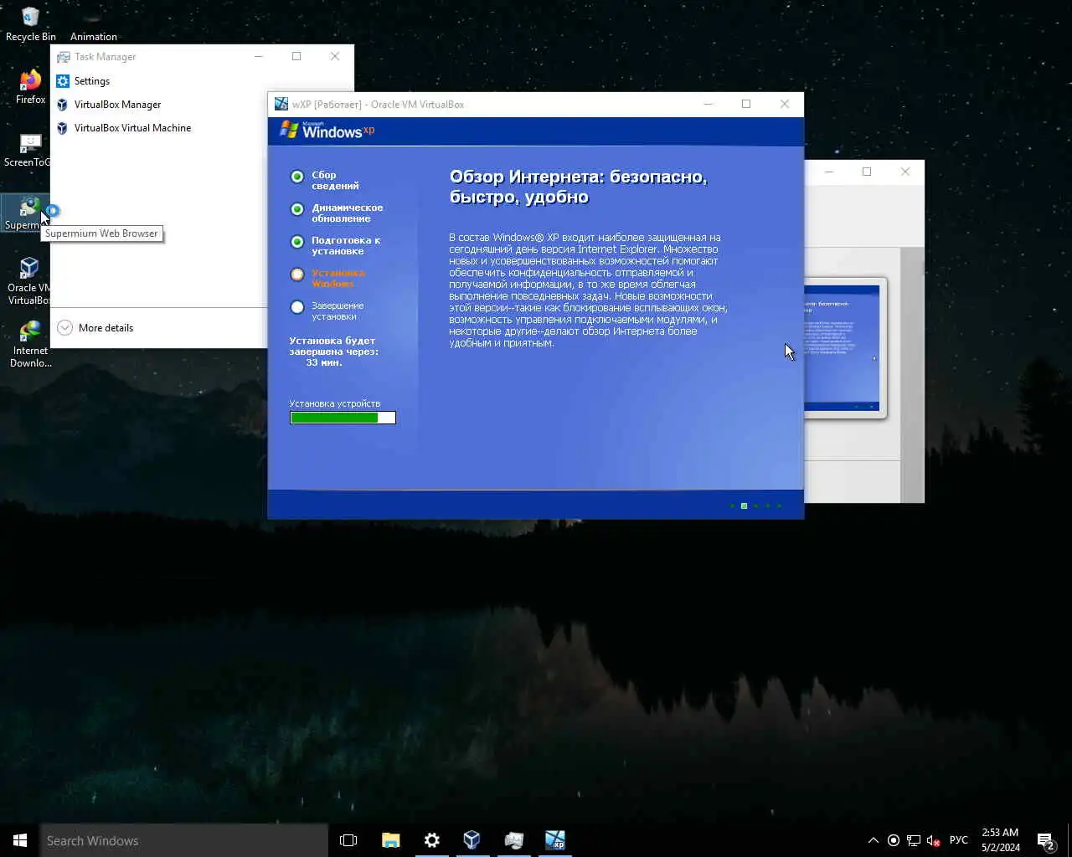
Task: Click the Search Windows box
Action: [x=184, y=840]
